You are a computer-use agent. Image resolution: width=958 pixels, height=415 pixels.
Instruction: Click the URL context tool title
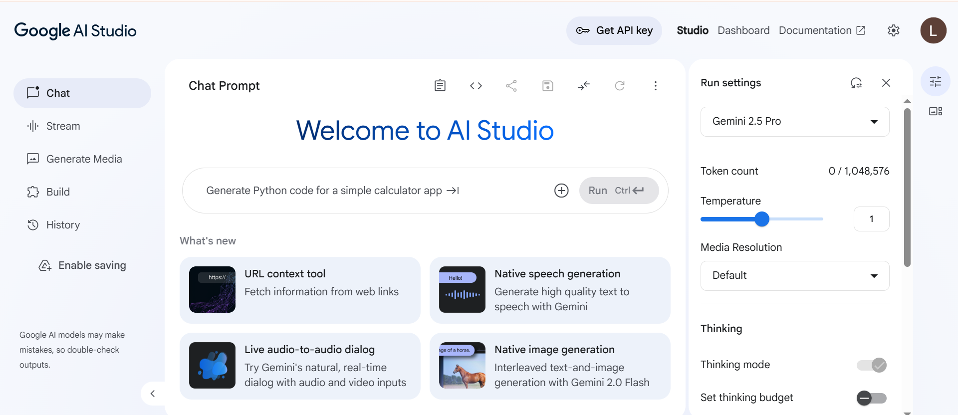285,274
